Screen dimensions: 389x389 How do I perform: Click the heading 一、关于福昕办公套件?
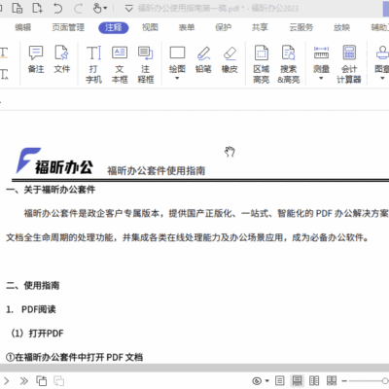(x=51, y=190)
